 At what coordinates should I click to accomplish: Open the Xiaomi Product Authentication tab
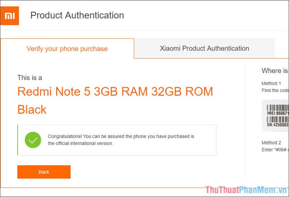[204, 48]
